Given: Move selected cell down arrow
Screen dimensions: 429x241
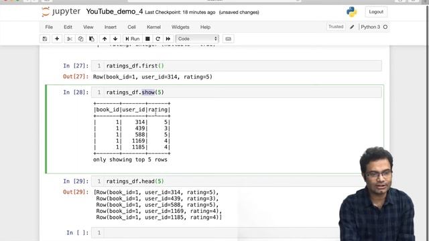Looking at the screenshot, I should [115, 39].
